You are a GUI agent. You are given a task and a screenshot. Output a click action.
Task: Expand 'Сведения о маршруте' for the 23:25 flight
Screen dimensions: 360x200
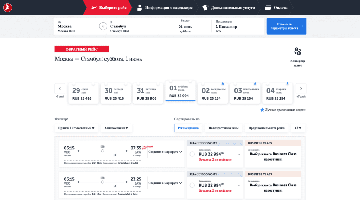pos(165,183)
